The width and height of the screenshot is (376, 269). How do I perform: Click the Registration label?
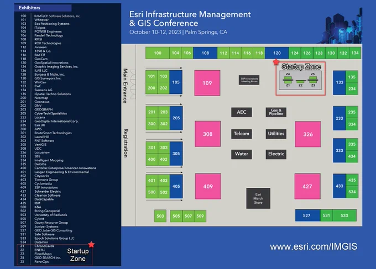coord(126,143)
